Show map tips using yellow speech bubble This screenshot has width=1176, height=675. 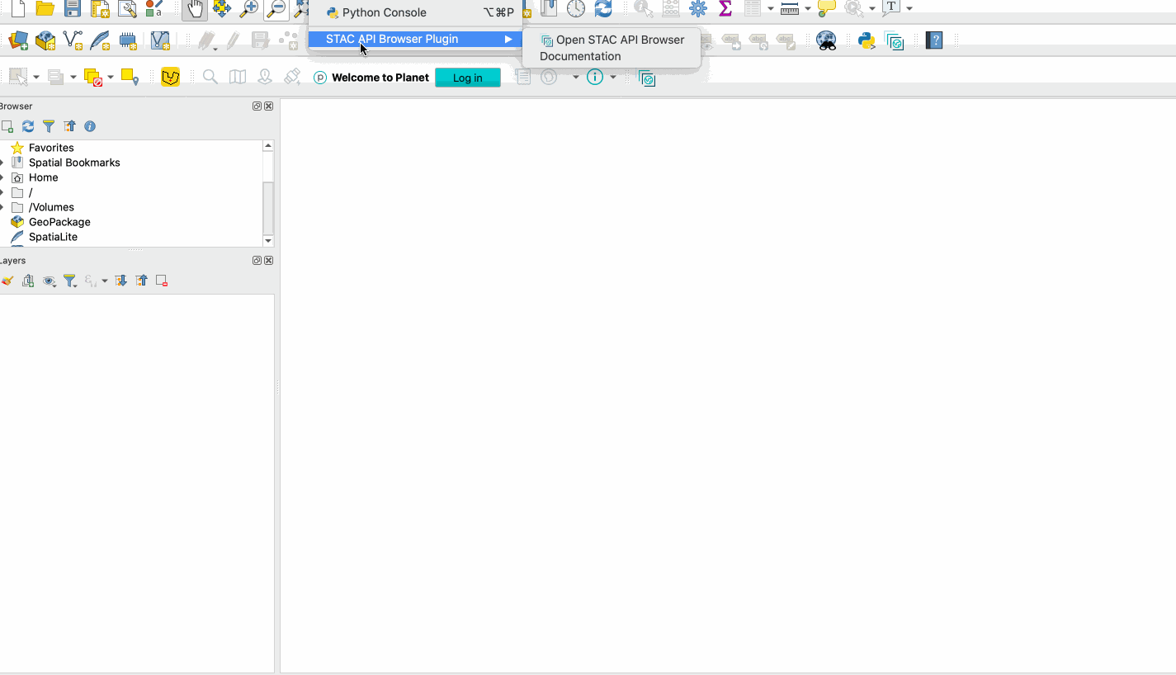826,9
